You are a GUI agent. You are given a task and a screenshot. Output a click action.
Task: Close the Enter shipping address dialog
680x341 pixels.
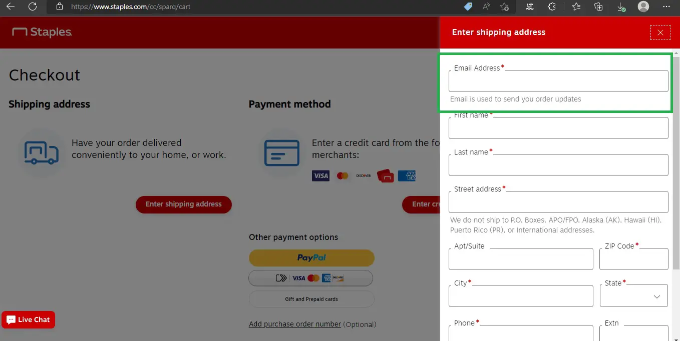(x=660, y=32)
